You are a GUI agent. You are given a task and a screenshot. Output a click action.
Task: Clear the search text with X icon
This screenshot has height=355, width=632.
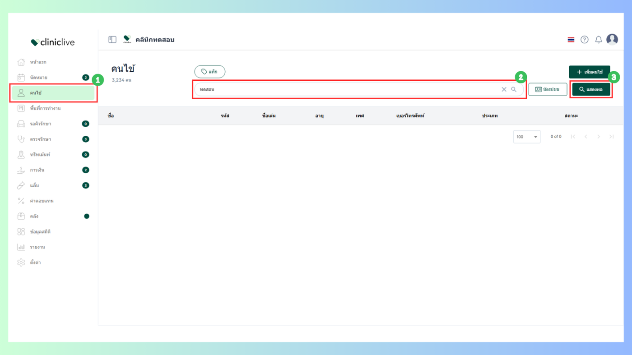point(504,89)
